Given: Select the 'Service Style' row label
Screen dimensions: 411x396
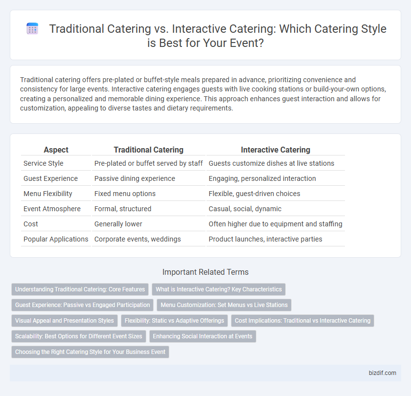Looking at the screenshot, I should point(44,163).
